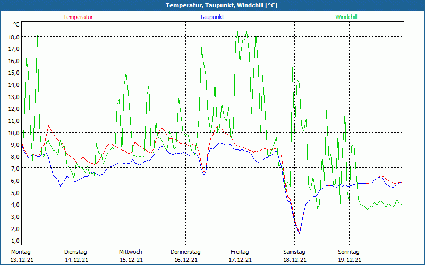Click the °C unit label on axis
The image size is (425, 265).
click(x=16, y=24)
